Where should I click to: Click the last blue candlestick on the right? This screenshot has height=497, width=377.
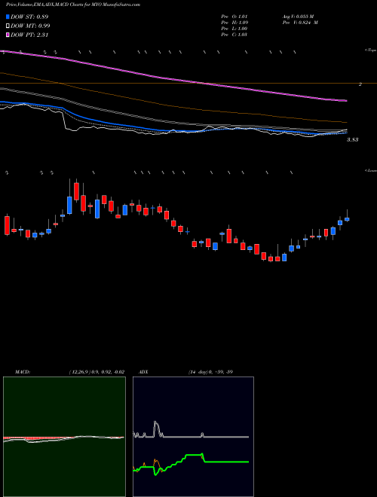click(x=347, y=219)
